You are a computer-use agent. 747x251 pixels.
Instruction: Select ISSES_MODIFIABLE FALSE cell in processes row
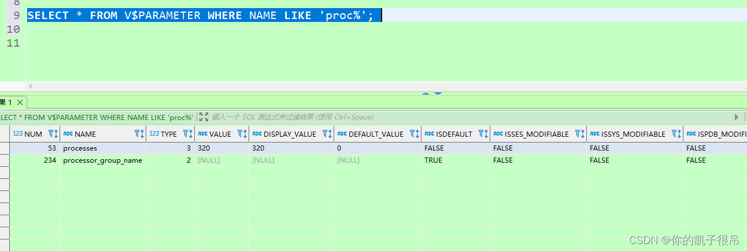point(538,148)
